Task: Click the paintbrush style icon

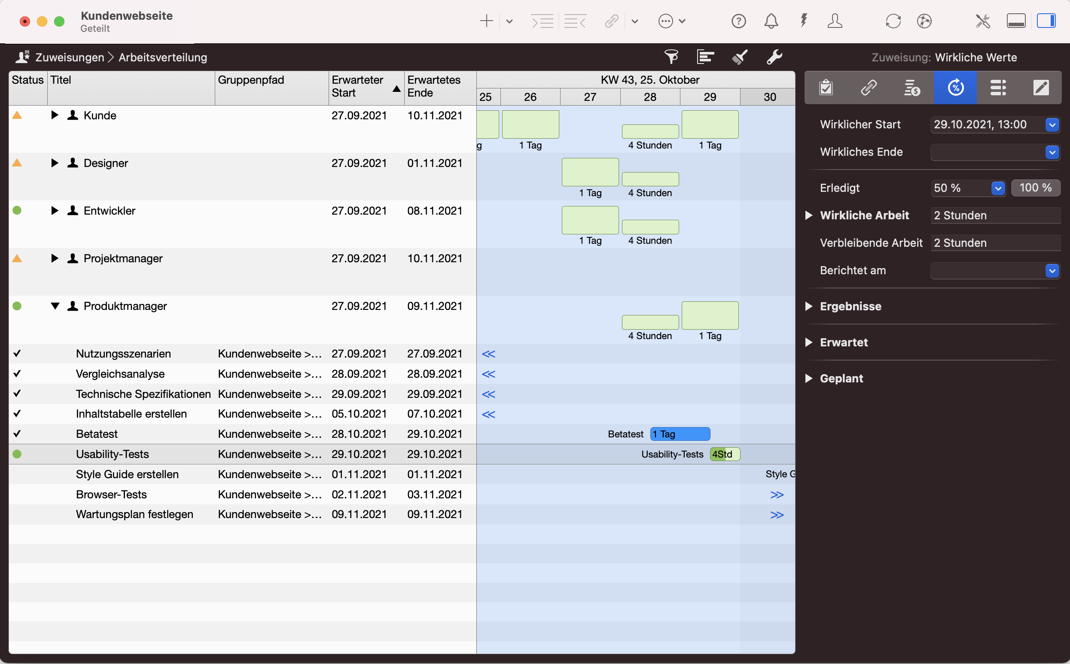Action: [x=740, y=57]
